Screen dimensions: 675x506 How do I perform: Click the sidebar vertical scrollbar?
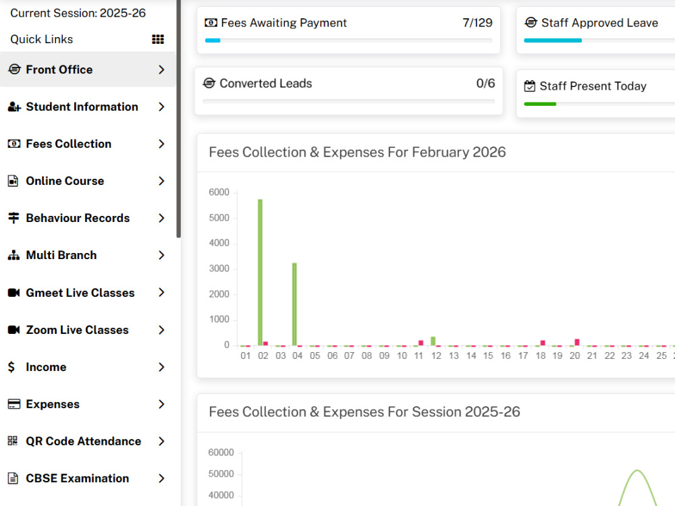[179, 118]
